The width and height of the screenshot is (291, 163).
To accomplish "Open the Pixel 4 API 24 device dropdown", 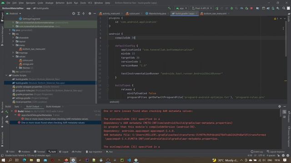I will coord(202,8).
